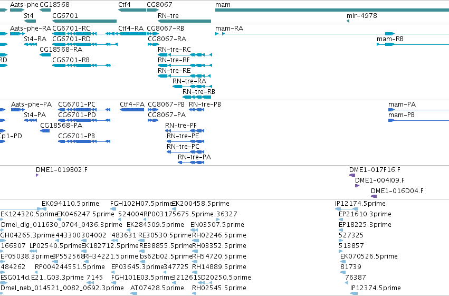This screenshot has height=296, width=449.
Task: Select the mam-RB transcript
Action: [413, 44]
